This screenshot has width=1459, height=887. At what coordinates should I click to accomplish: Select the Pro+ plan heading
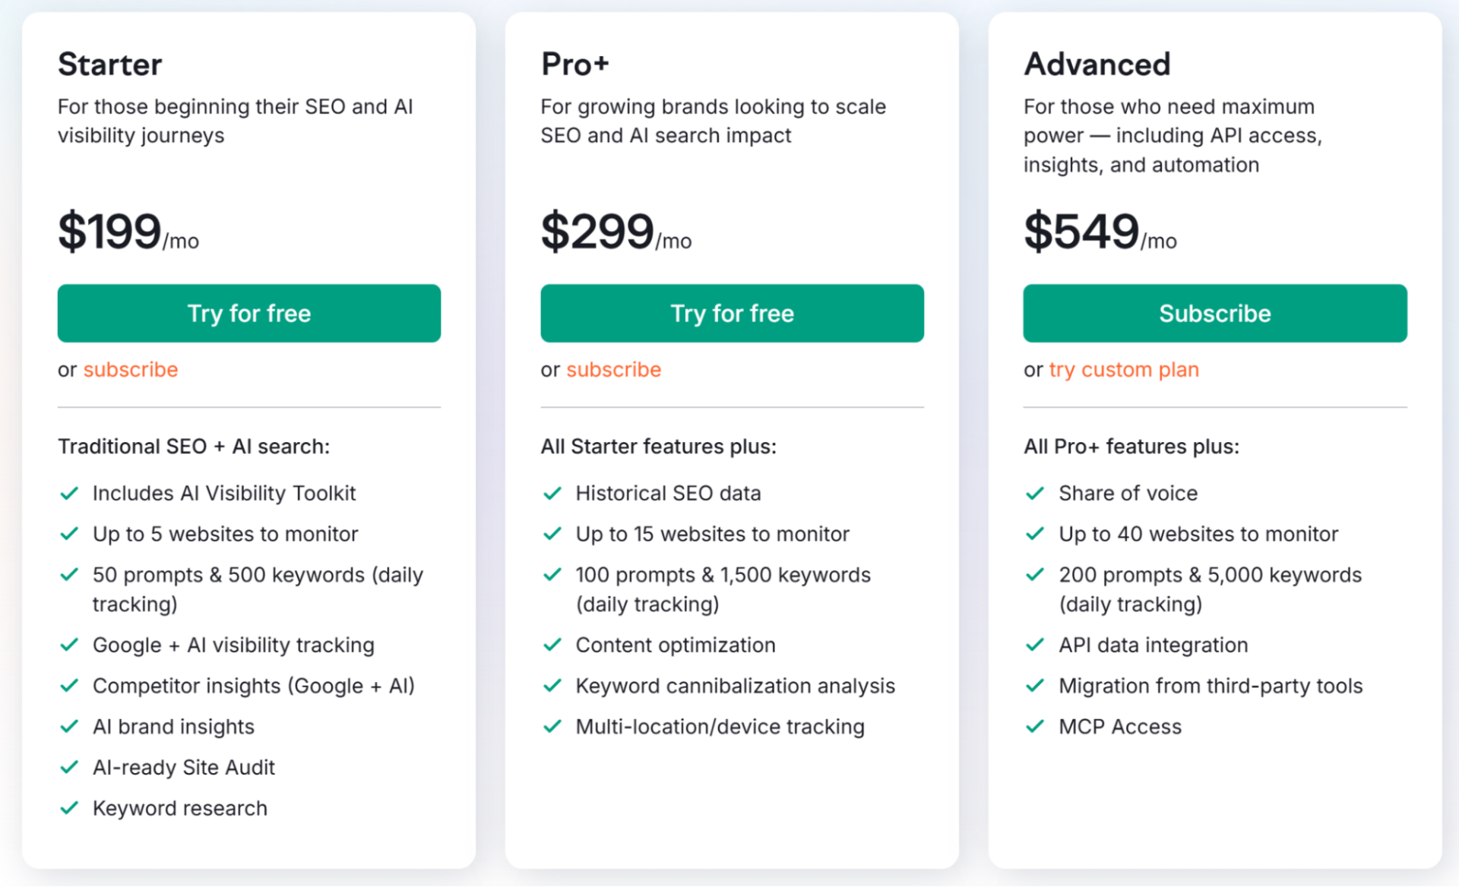(x=575, y=64)
